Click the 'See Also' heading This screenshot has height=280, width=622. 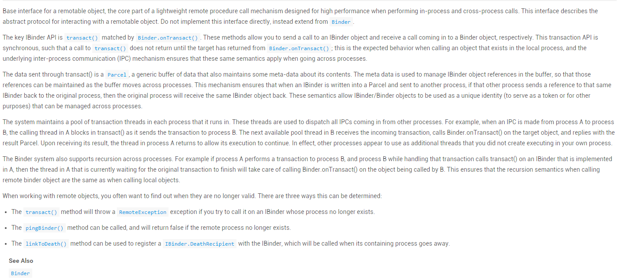pyautogui.click(x=21, y=261)
